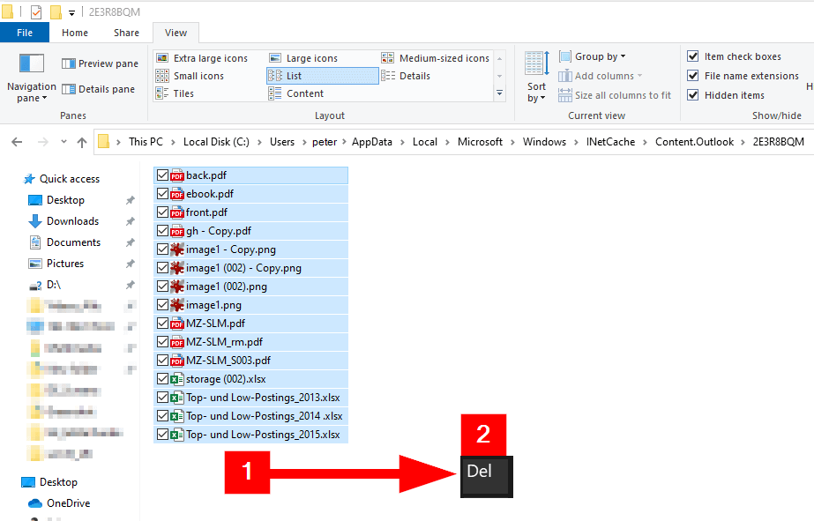The image size is (814, 521).
Task: Toggle the Preview pane
Action: [98, 63]
